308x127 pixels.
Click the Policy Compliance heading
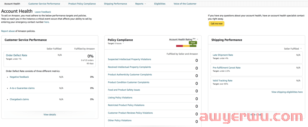(120, 40)
